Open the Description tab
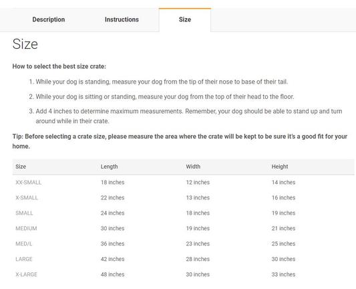356x289 pixels. 49,19
